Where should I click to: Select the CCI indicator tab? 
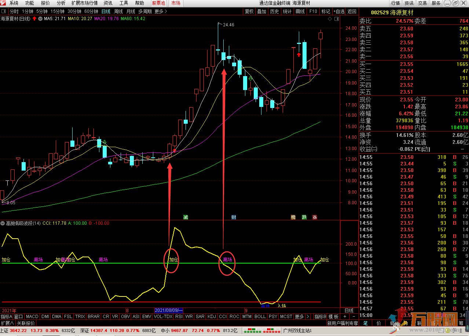pyautogui.click(x=223, y=317)
